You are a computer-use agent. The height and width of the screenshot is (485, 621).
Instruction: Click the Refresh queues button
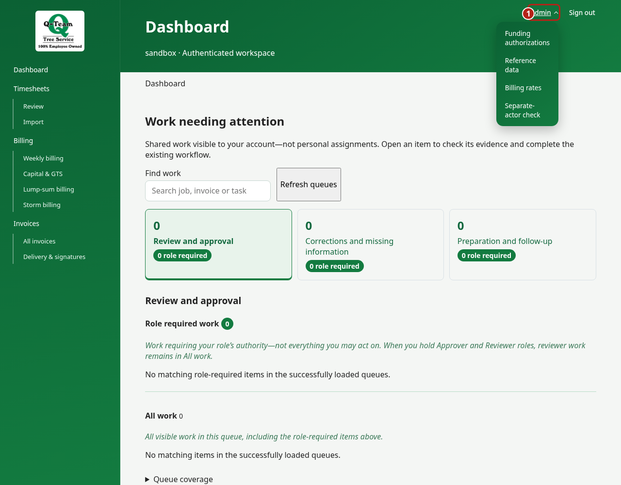pos(309,184)
